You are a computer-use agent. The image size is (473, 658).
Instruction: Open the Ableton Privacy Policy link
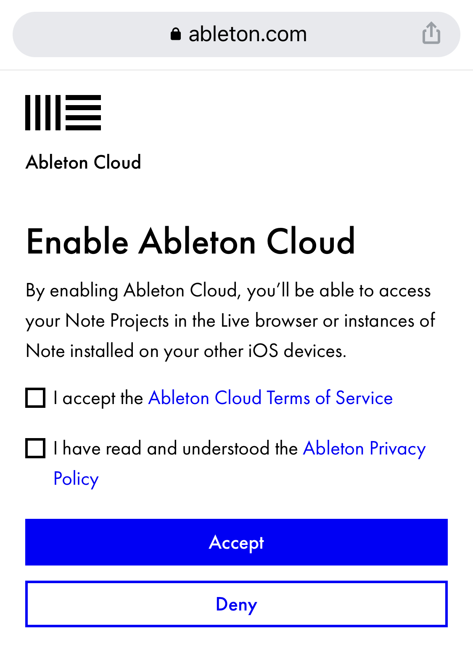click(x=364, y=448)
